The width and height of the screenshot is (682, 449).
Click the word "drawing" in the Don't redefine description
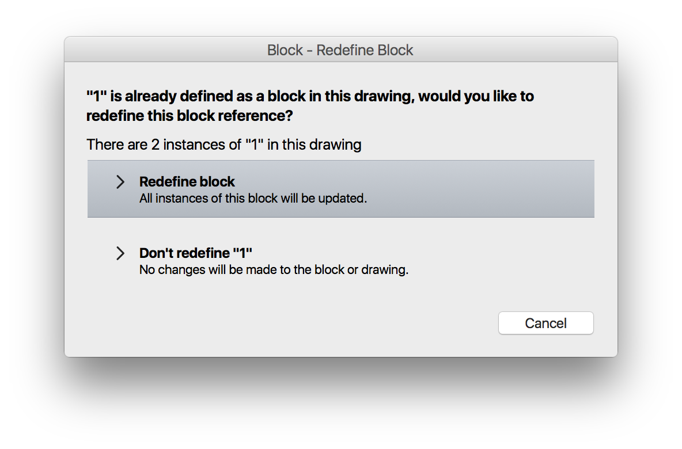coord(384,270)
